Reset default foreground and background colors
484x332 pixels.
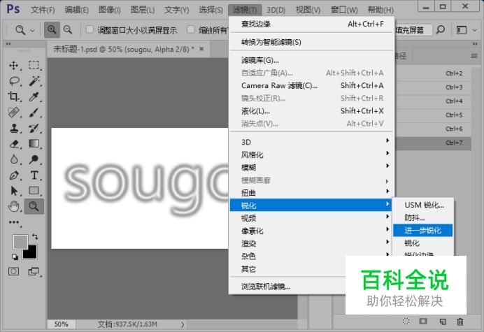[15, 257]
